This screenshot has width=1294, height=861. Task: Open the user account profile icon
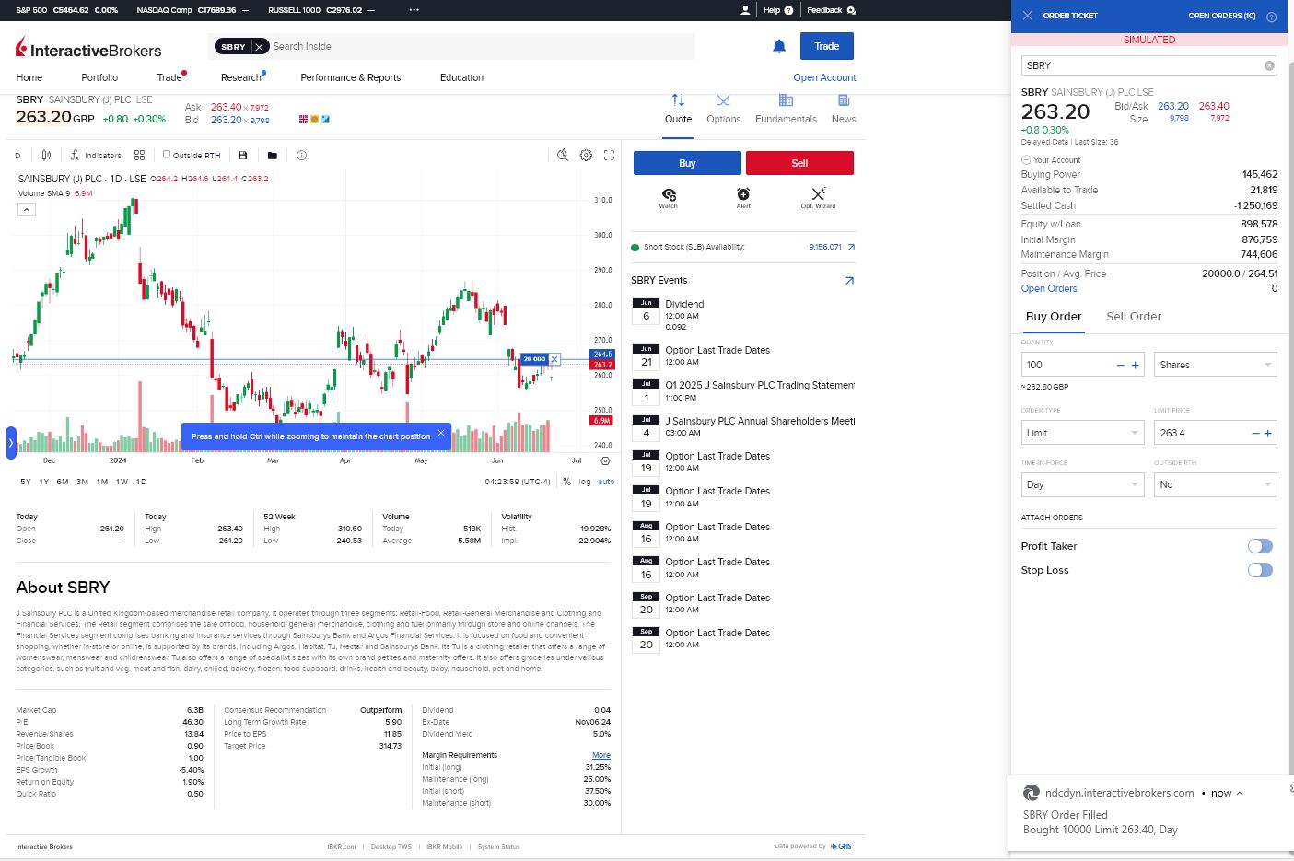[745, 10]
